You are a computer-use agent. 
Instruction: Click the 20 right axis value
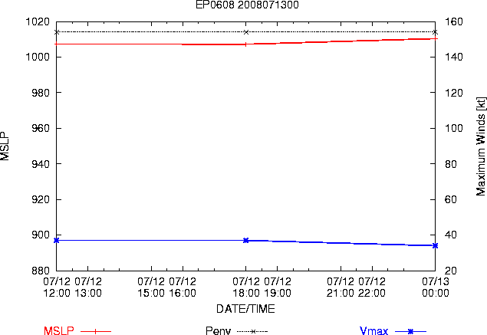coord(451,271)
